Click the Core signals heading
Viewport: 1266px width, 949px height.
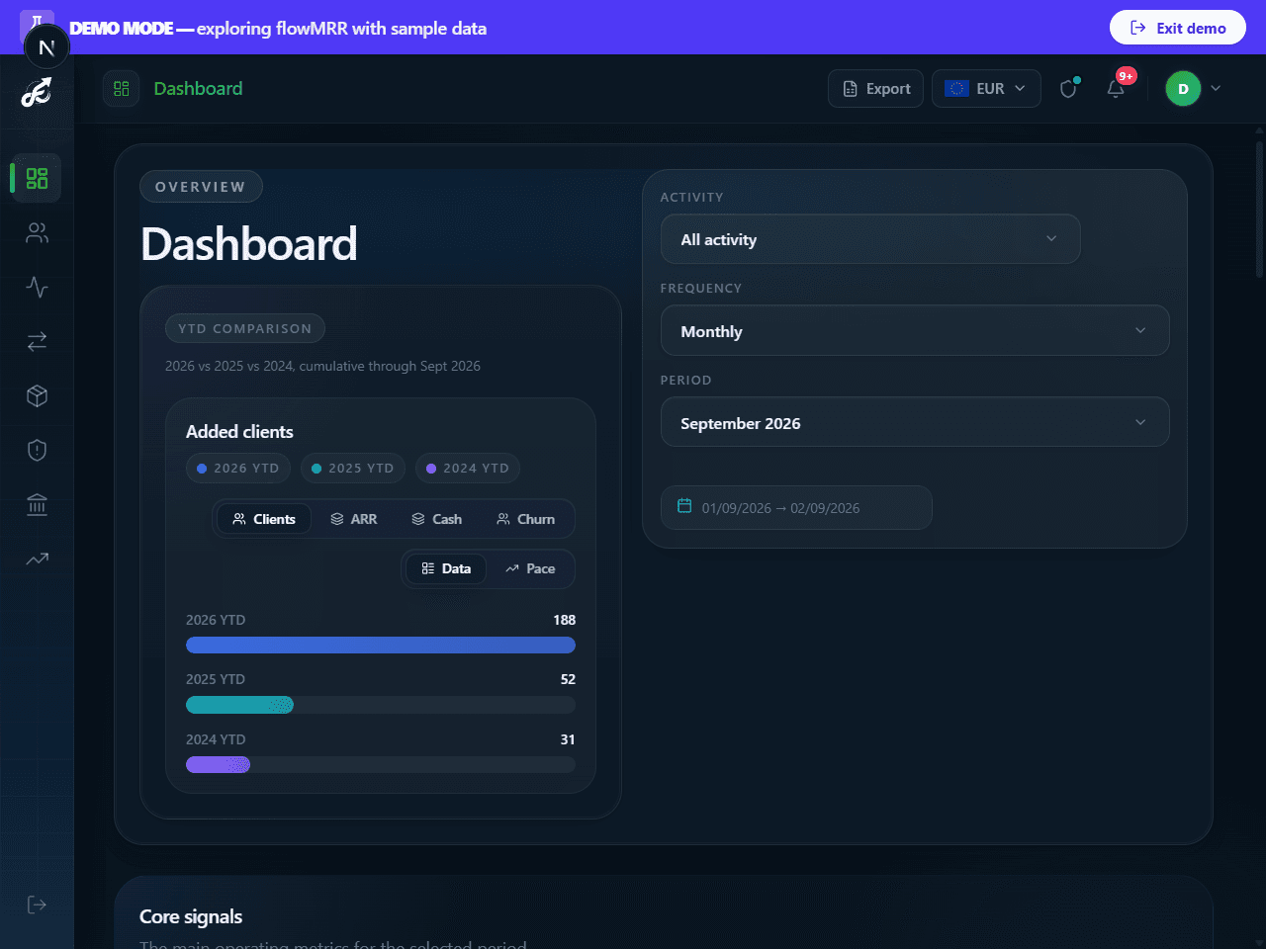[191, 916]
